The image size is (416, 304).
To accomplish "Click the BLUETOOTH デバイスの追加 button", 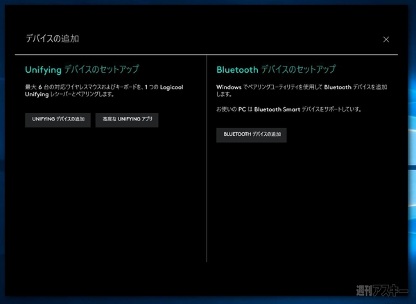I will 251,135.
